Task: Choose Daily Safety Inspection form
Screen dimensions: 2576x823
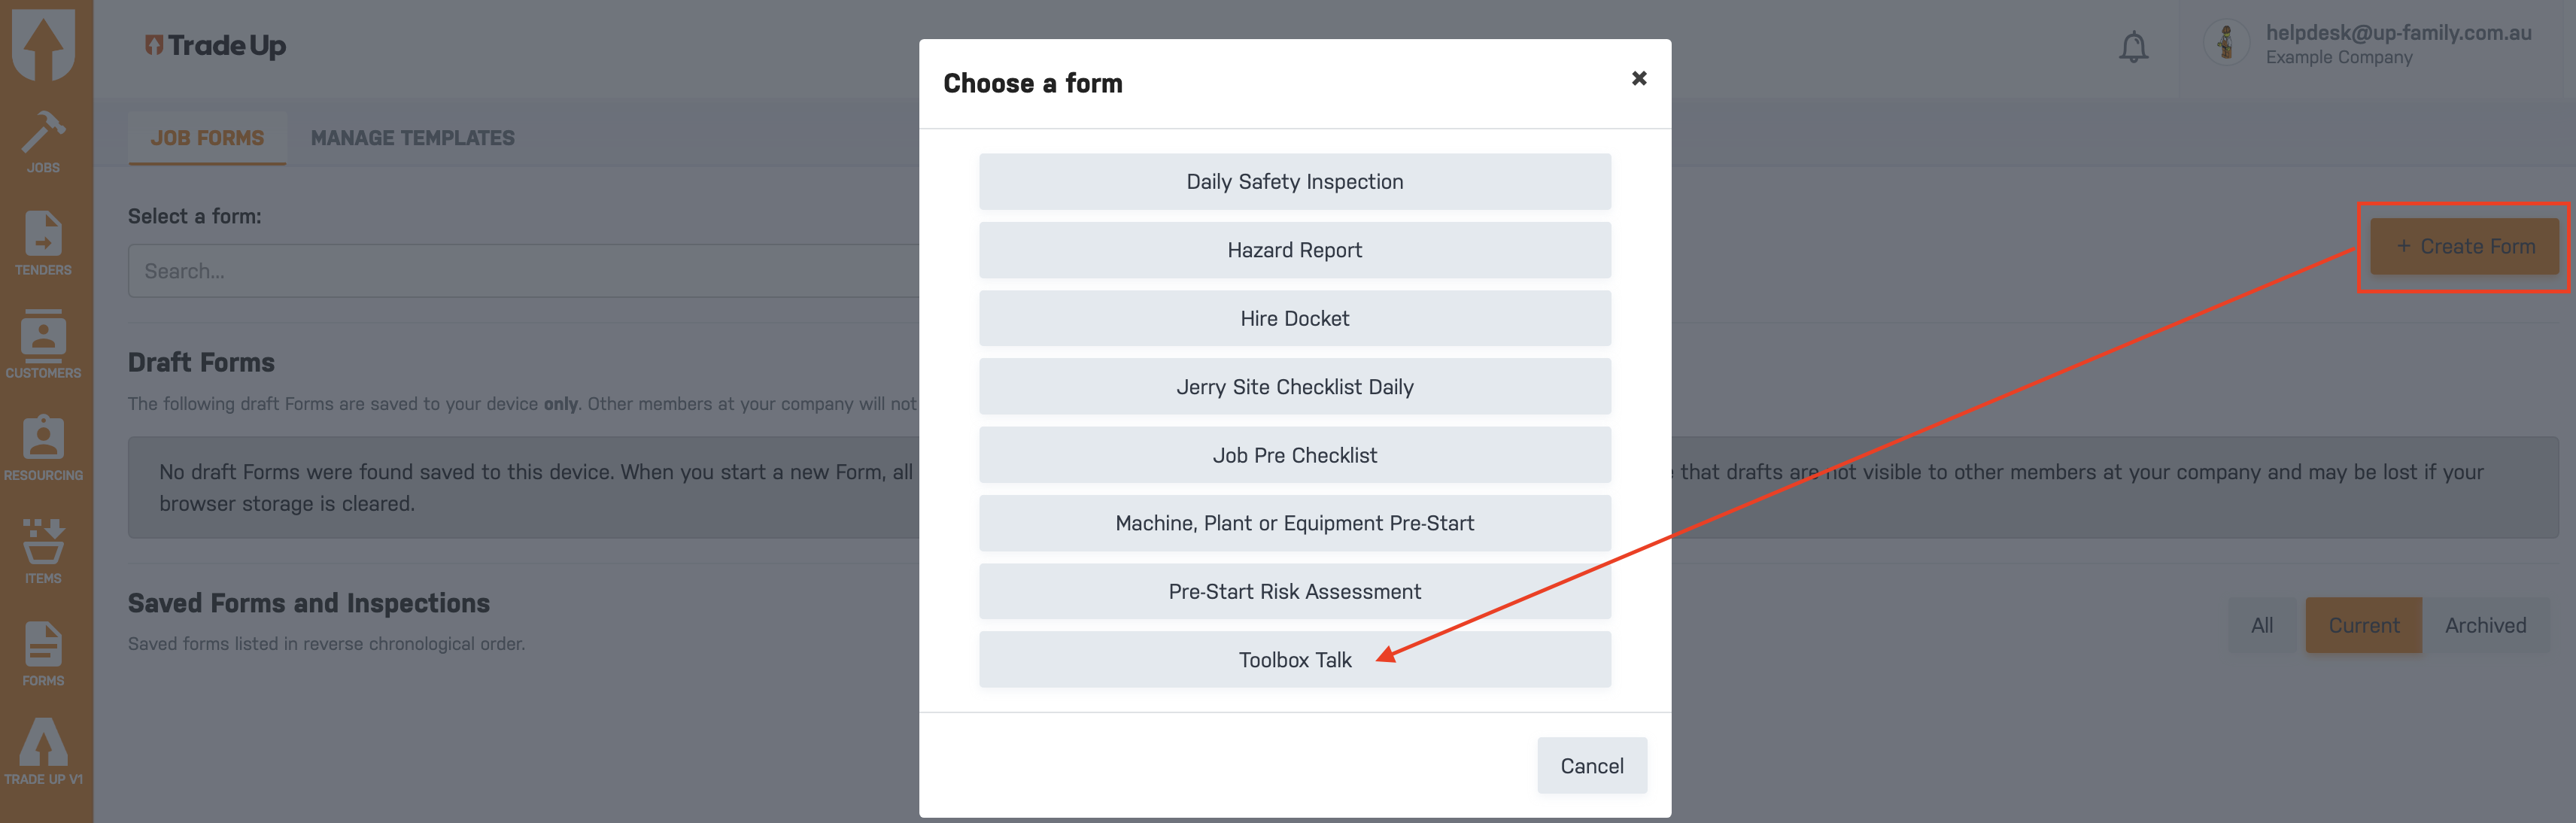Action: coord(1294,182)
